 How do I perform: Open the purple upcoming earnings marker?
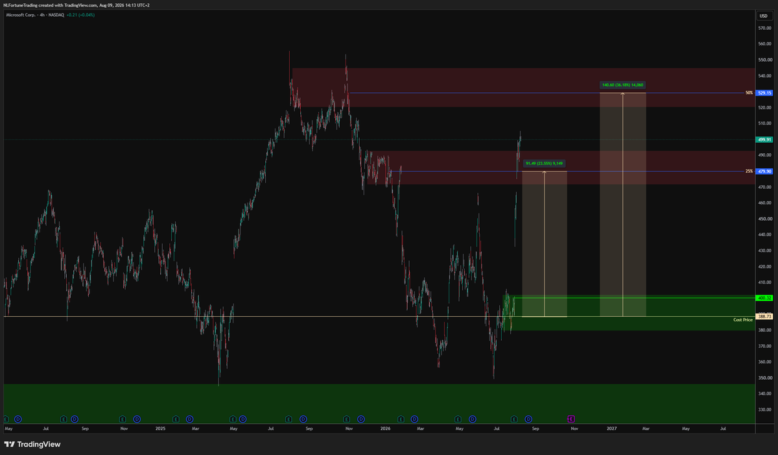click(571, 419)
